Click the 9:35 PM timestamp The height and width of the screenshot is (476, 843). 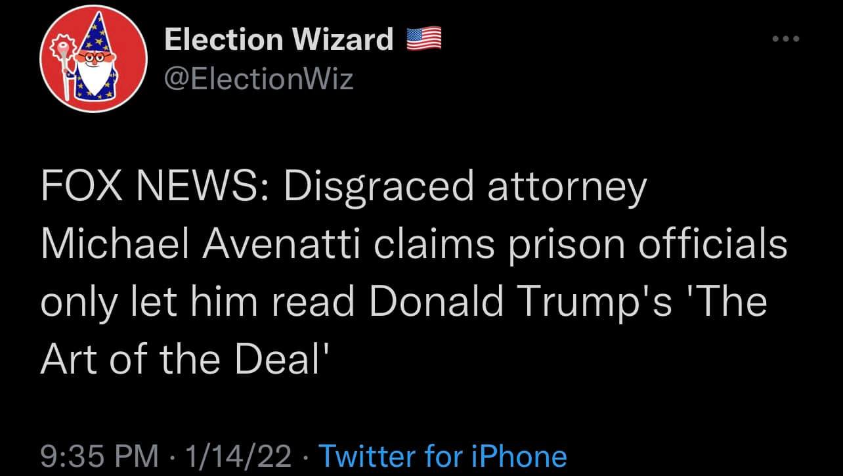99,456
